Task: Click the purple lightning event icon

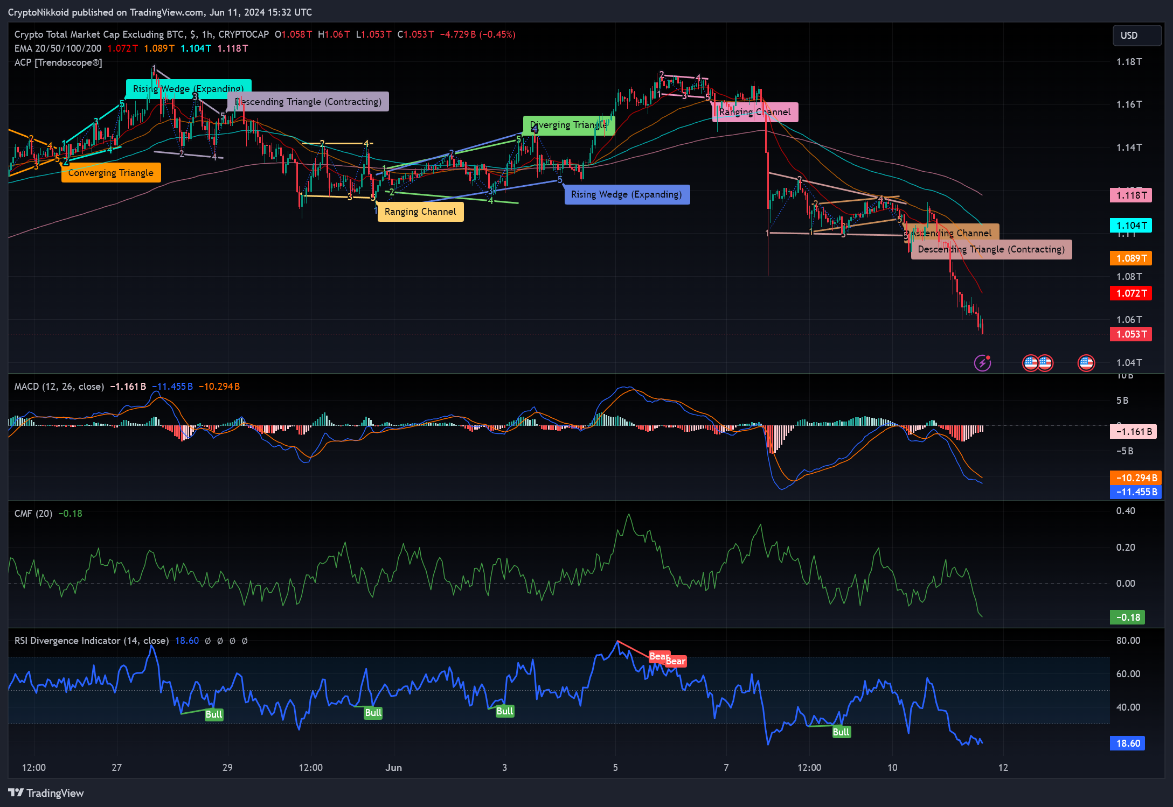Action: coord(982,363)
